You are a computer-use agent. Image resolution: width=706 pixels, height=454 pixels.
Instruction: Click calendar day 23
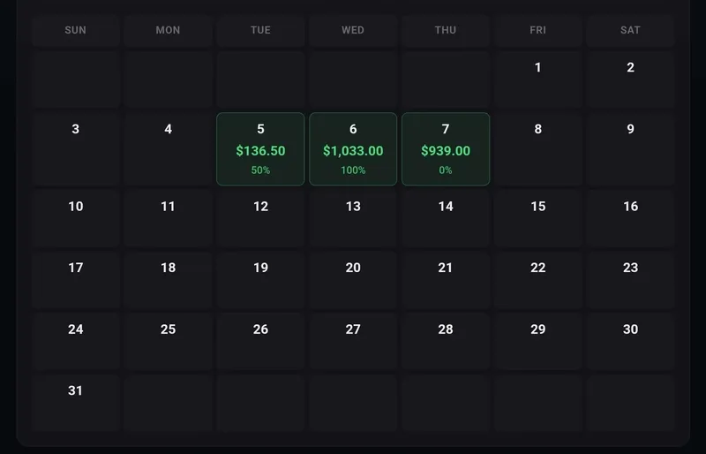click(630, 280)
